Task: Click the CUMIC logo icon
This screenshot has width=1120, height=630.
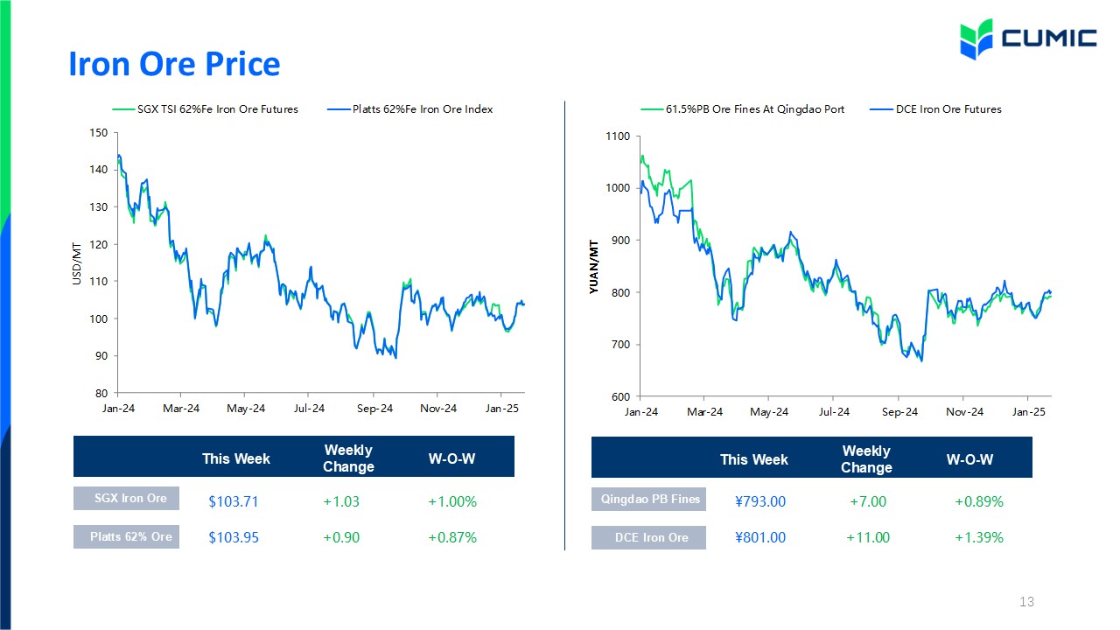Action: 976,39
